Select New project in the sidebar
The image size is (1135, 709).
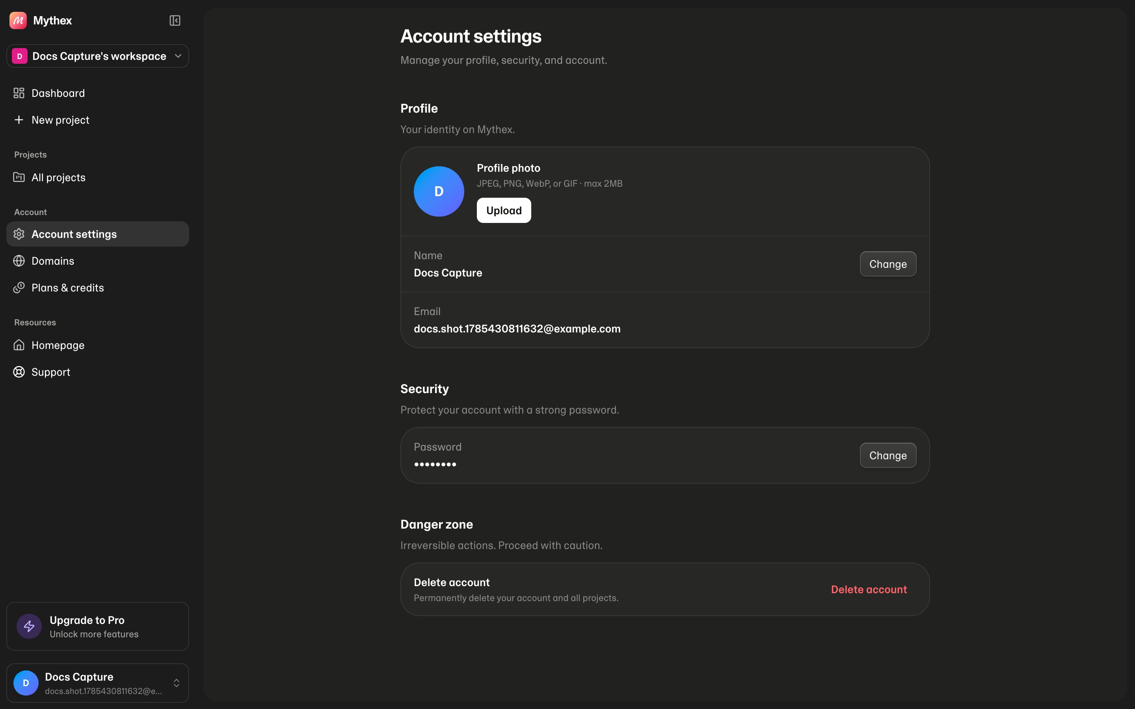98,120
